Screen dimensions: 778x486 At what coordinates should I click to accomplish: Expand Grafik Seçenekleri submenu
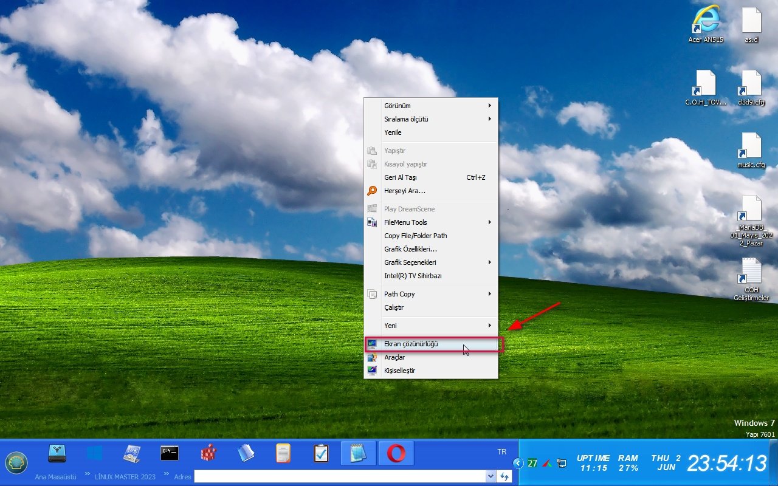(x=431, y=262)
